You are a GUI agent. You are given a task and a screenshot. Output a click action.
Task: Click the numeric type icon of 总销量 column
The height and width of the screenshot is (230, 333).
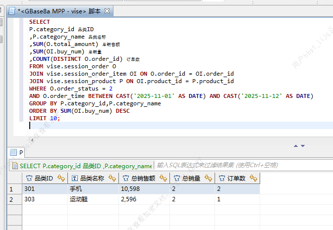(x=177, y=179)
